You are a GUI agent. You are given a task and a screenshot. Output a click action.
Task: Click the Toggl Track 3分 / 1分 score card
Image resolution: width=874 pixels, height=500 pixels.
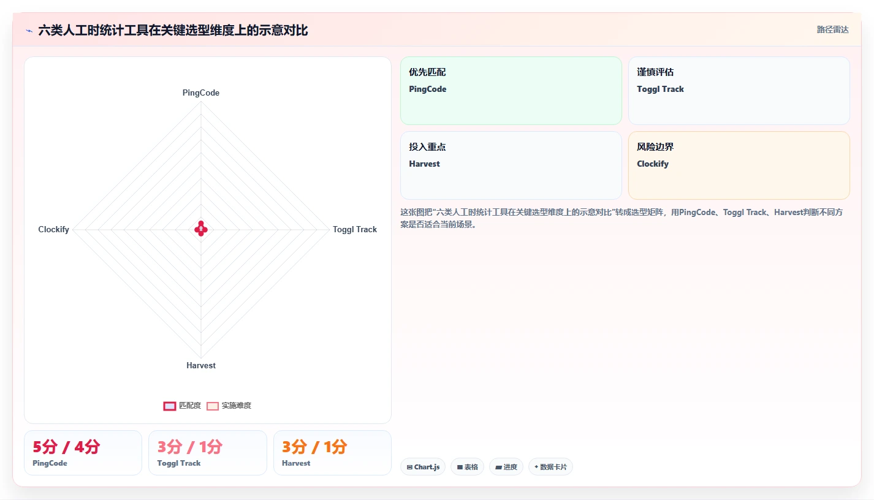[208, 453]
